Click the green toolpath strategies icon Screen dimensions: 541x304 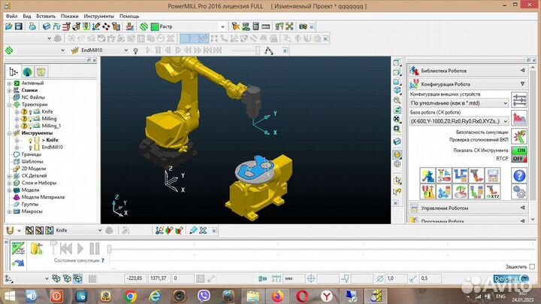pyautogui.click(x=144, y=26)
